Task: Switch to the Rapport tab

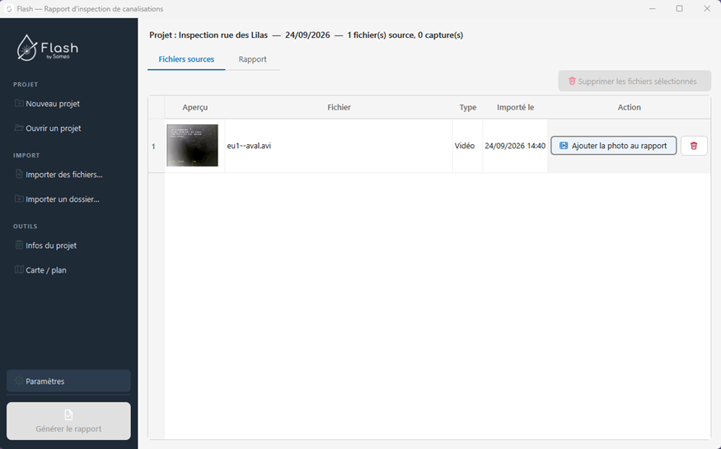Action: coord(252,59)
